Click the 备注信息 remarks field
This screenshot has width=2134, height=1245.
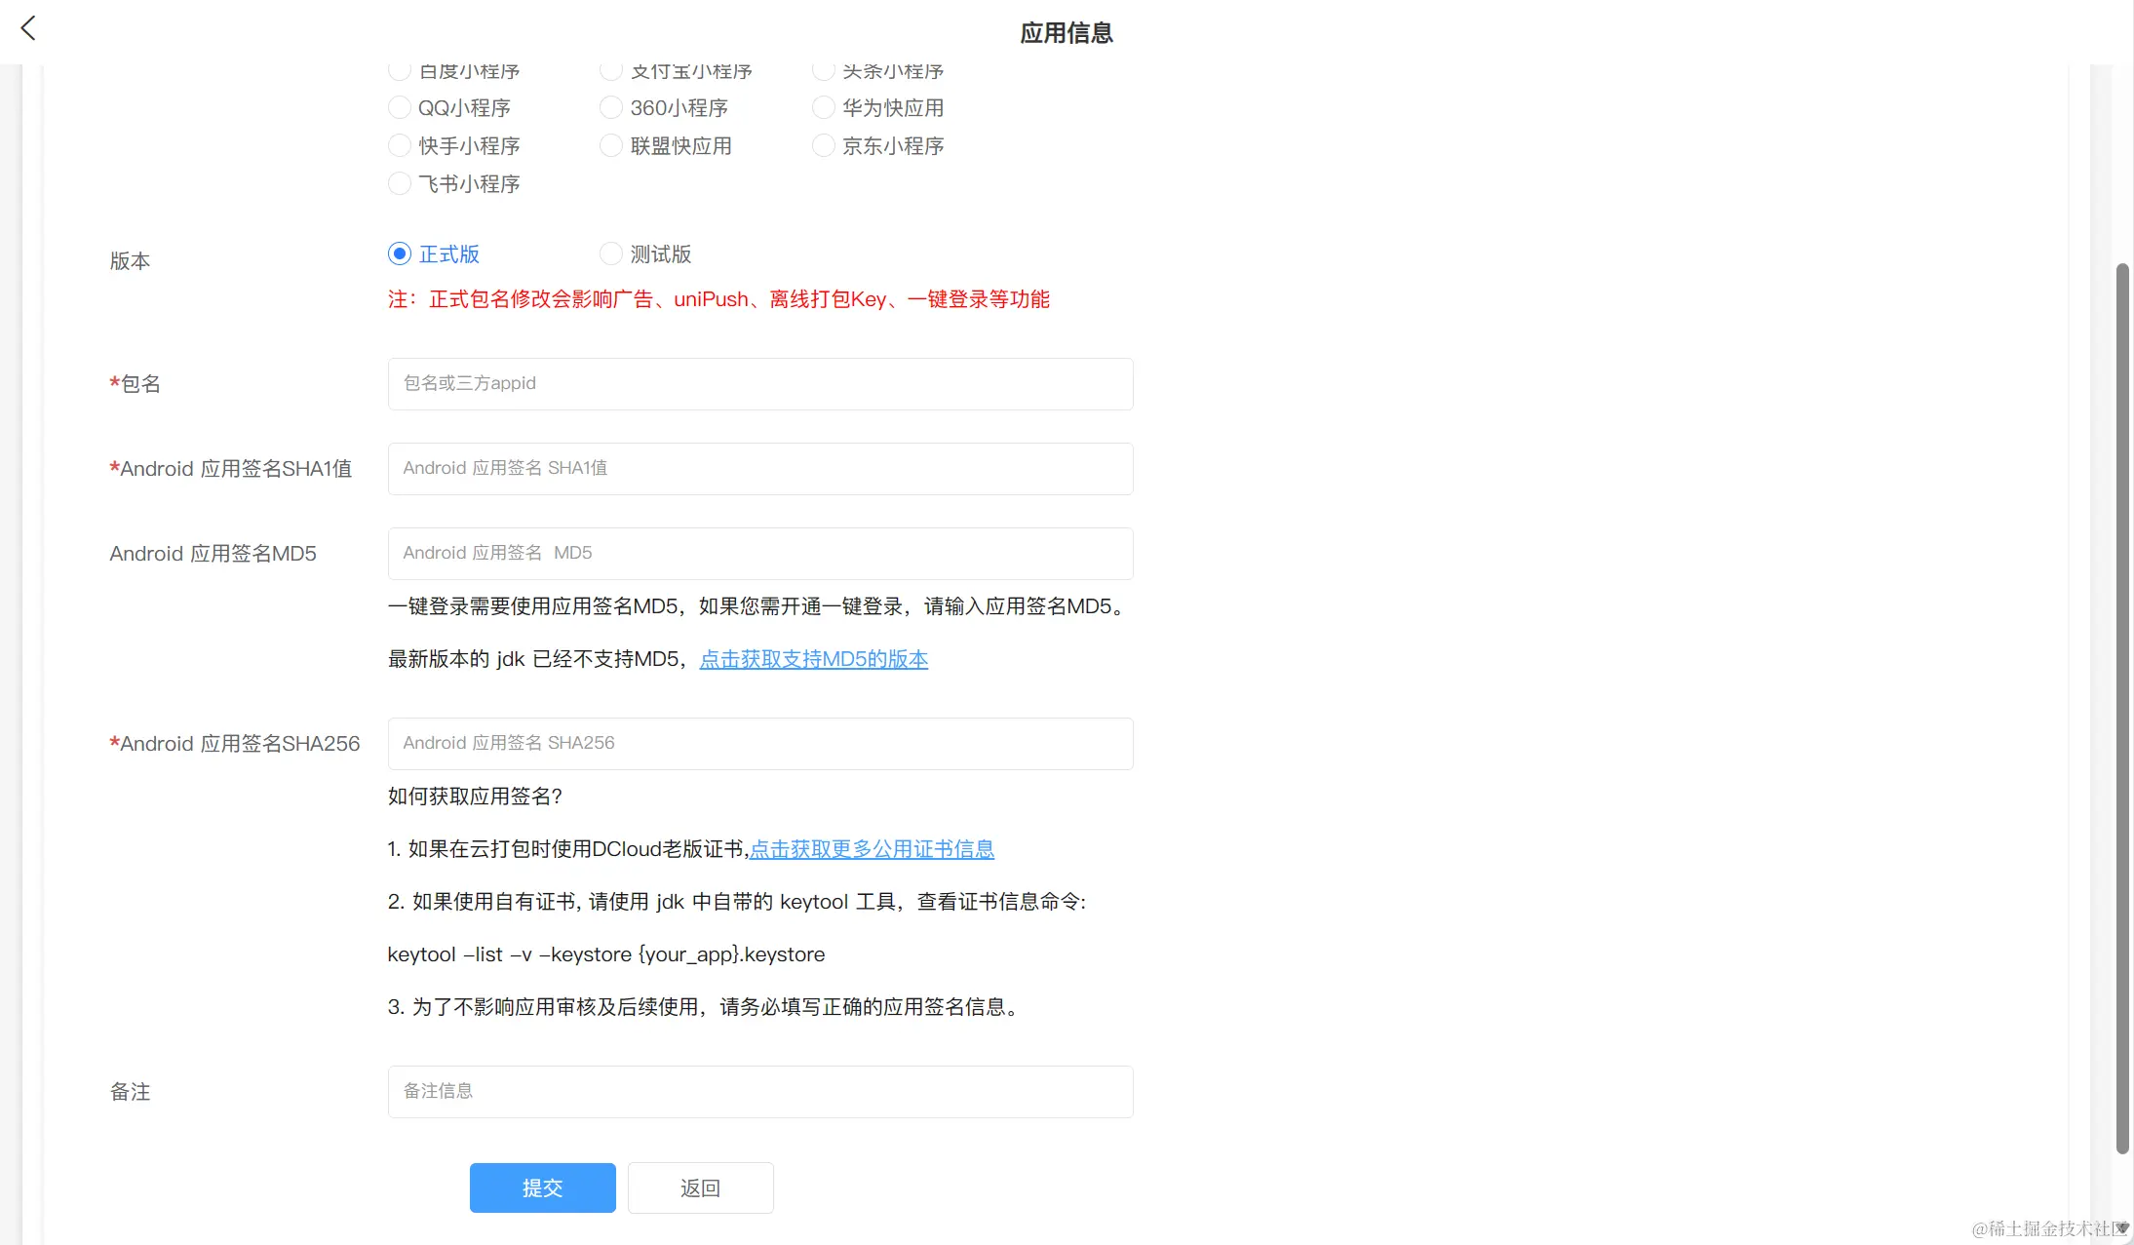tap(759, 1091)
